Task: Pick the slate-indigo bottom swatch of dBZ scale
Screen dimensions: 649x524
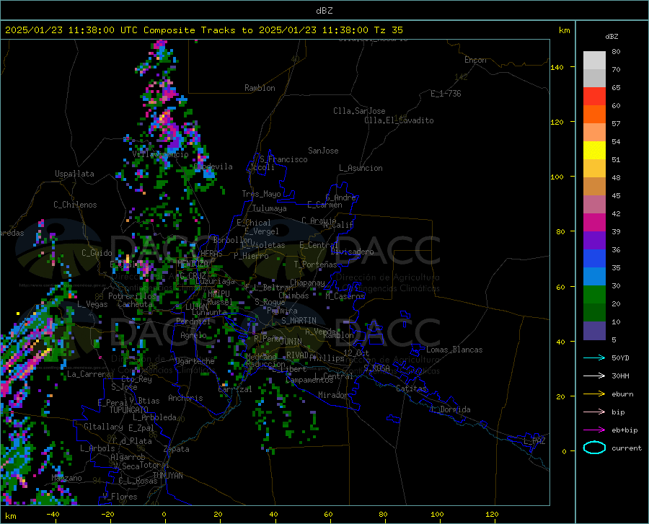Action: (594, 331)
